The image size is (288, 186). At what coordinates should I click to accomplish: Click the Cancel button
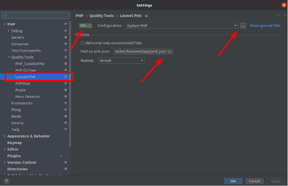[x=254, y=181]
